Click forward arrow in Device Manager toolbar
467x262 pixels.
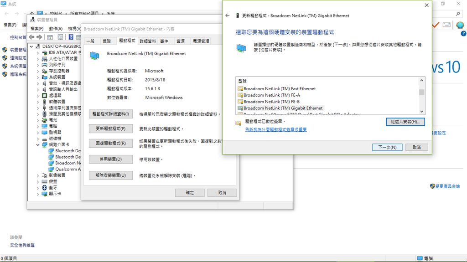39,37
